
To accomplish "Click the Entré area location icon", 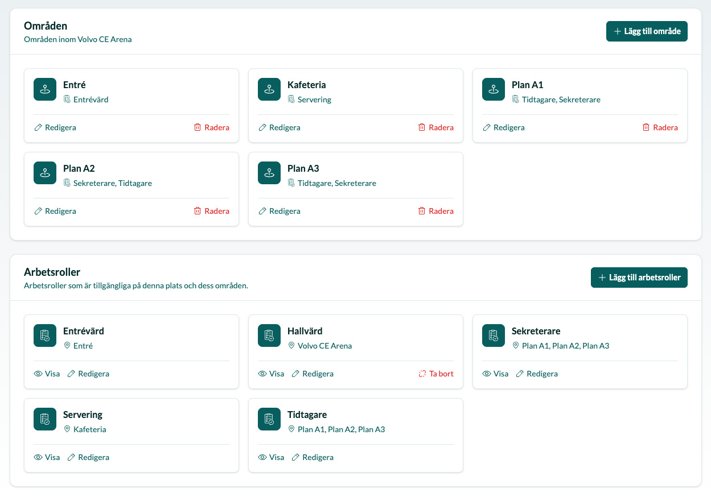I will tap(45, 89).
